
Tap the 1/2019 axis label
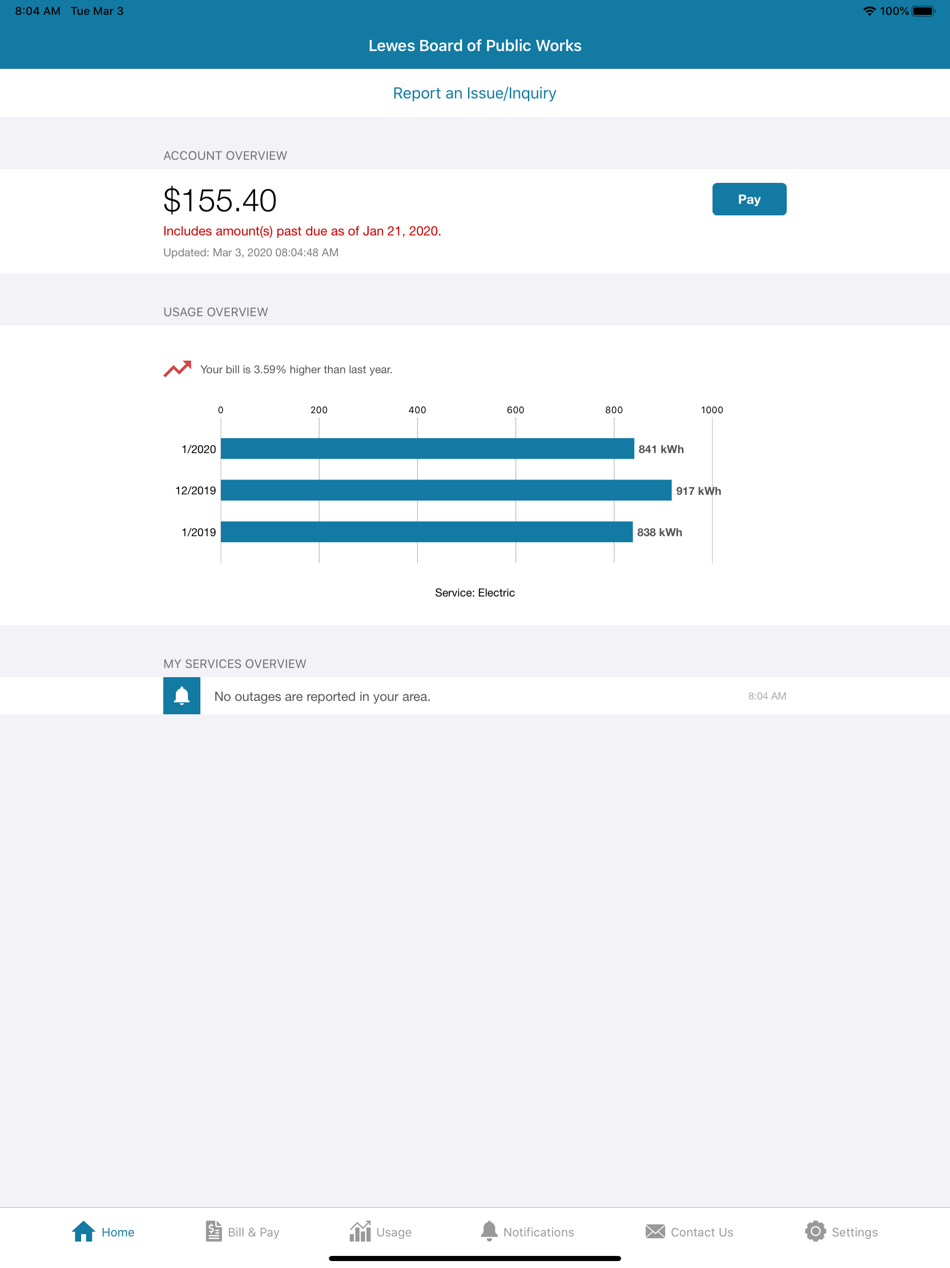point(199,532)
